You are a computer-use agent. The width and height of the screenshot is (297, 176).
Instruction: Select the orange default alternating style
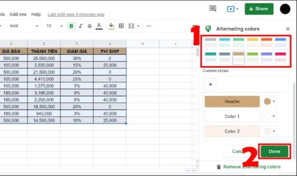267,44
